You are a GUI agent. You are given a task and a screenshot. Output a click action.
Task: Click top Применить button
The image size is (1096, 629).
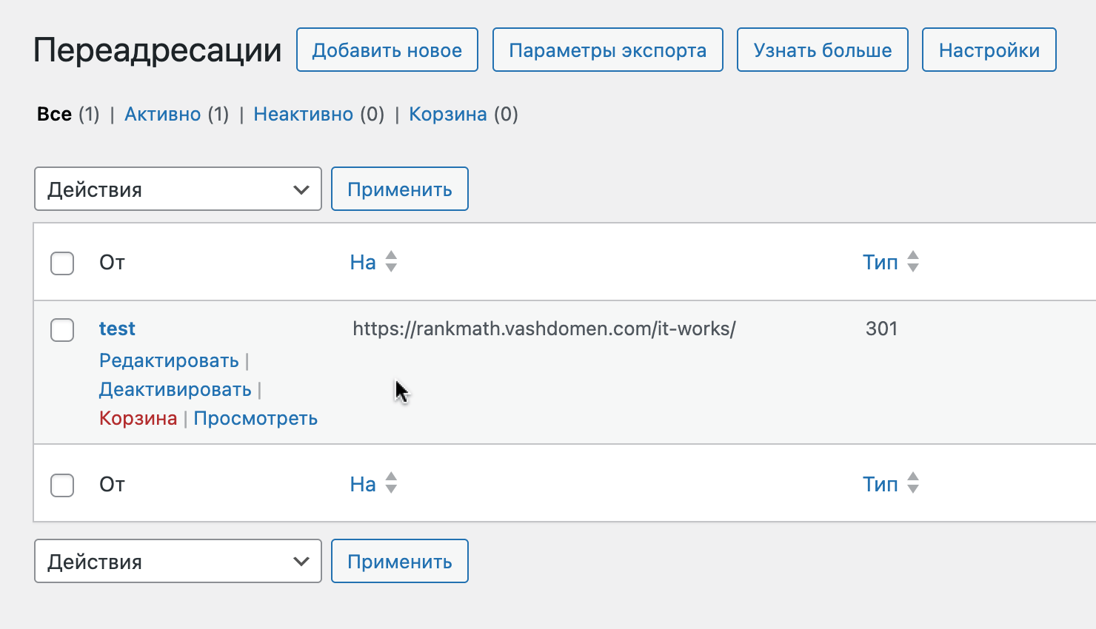pos(400,189)
